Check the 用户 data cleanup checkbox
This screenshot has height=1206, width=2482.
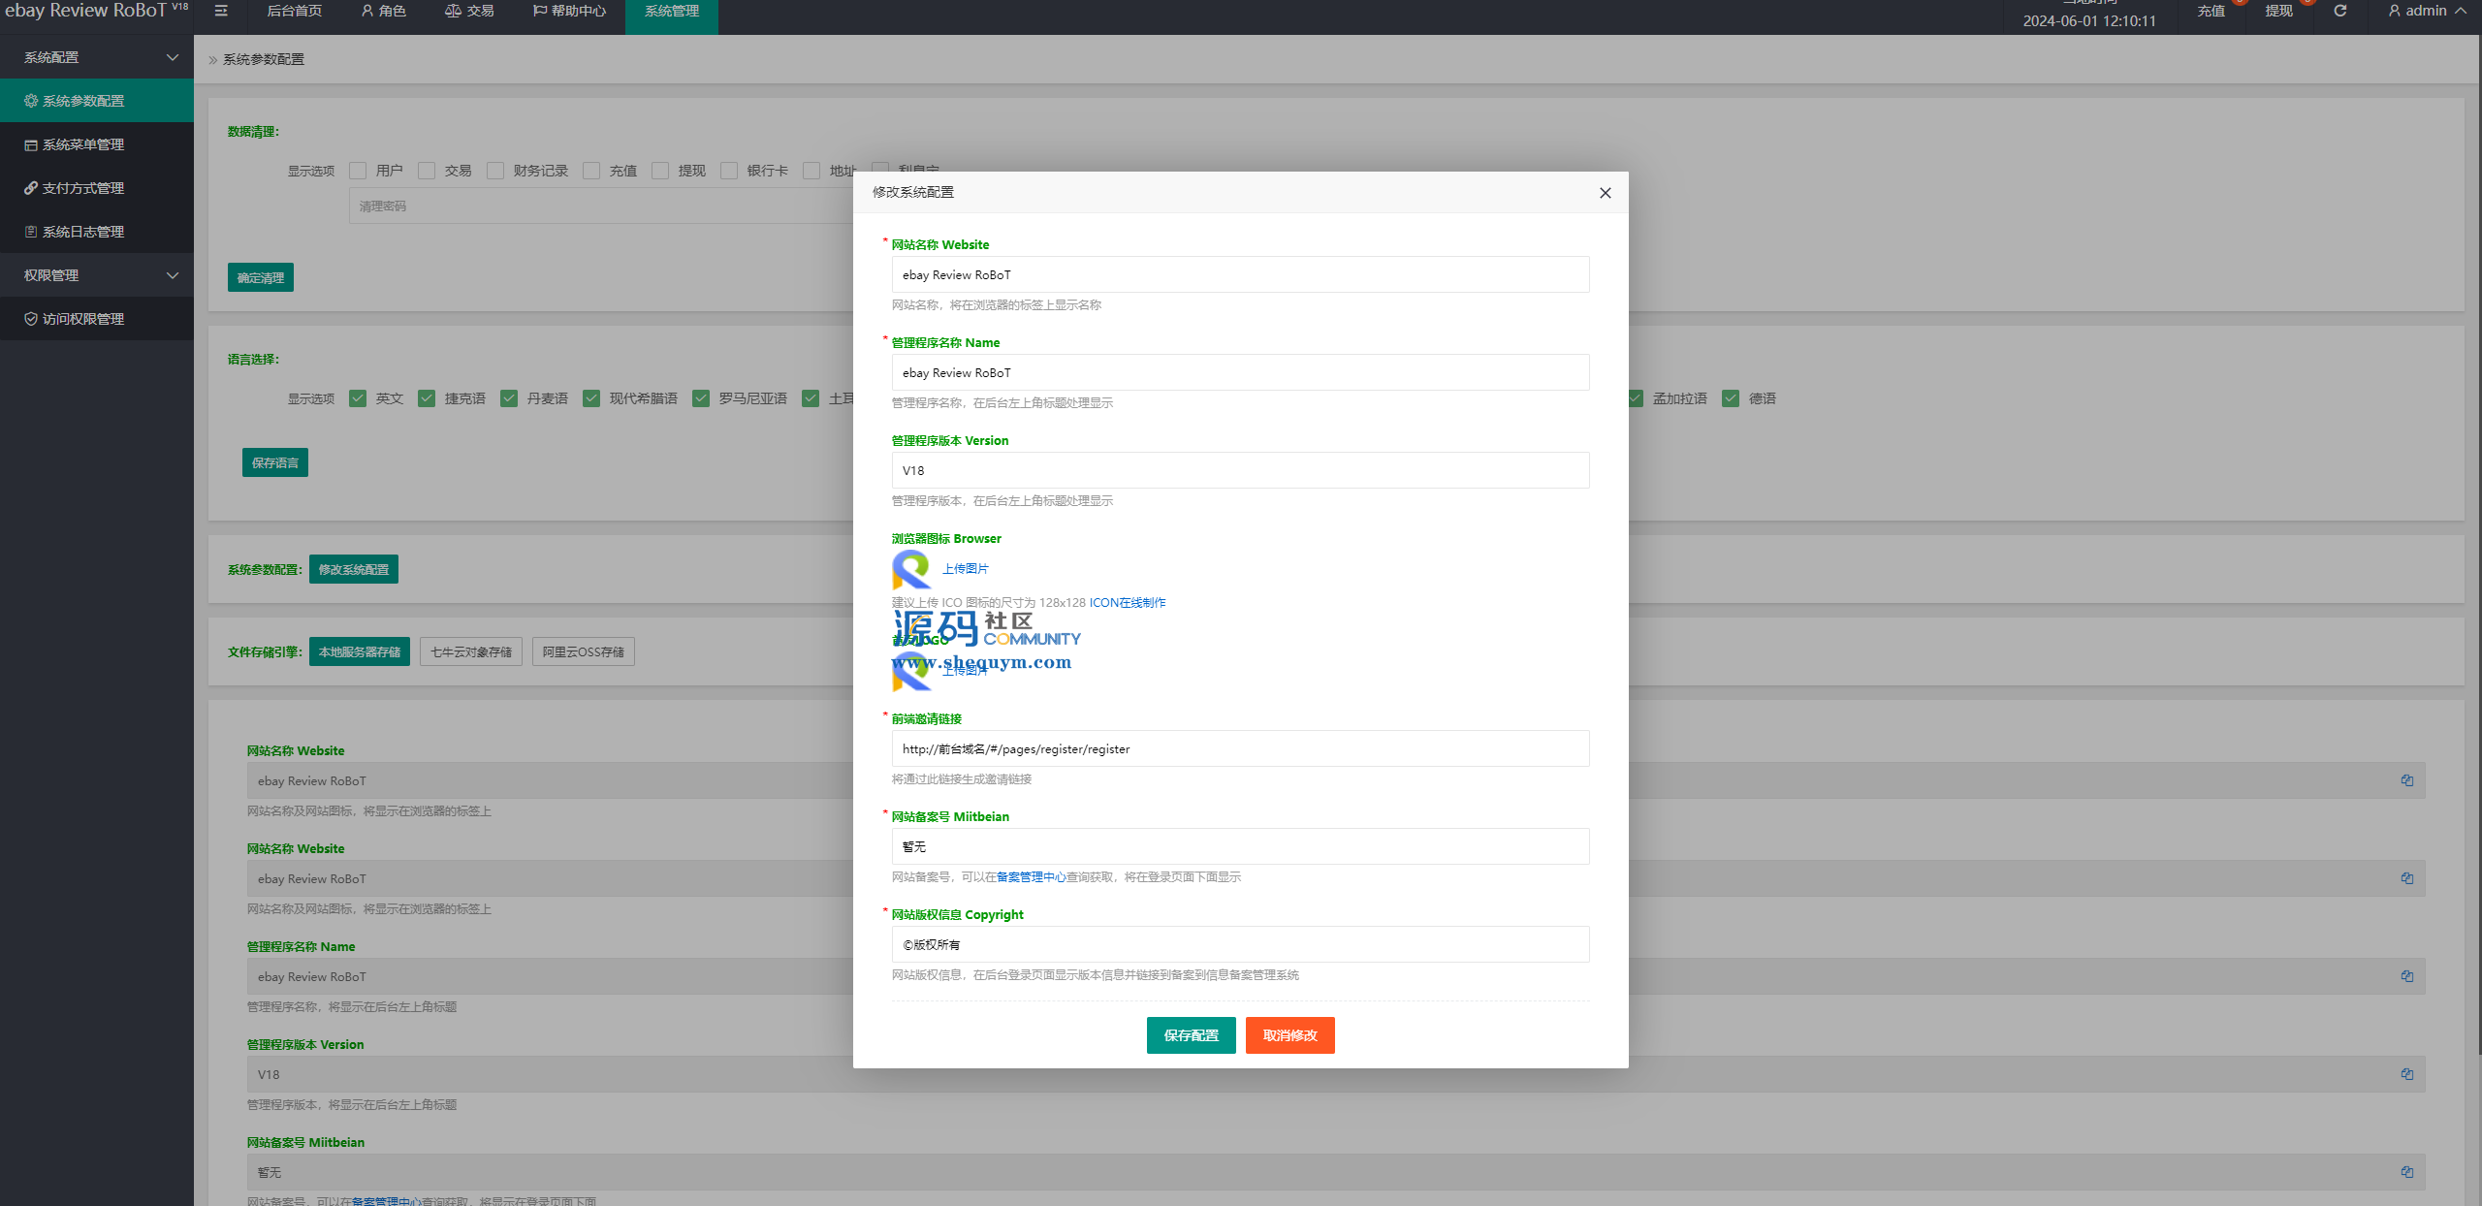[x=358, y=171]
